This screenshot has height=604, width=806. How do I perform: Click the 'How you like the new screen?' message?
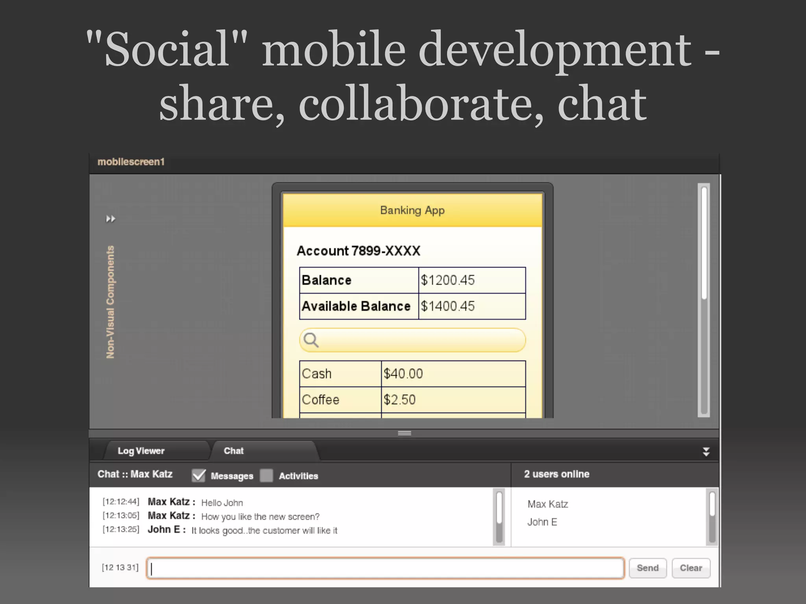point(261,517)
